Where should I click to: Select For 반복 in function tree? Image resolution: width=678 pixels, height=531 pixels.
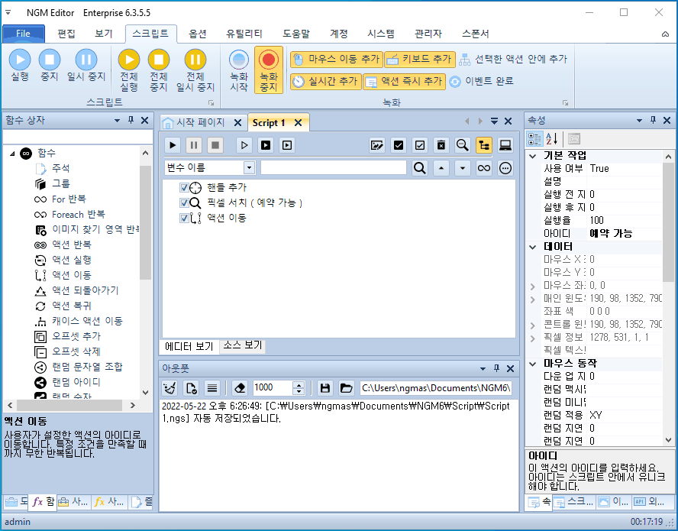pos(69,199)
